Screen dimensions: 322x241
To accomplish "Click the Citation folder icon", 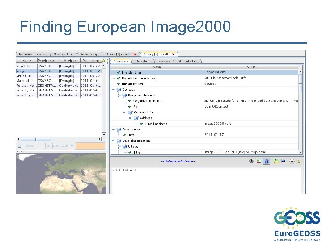I will (x=124, y=146).
